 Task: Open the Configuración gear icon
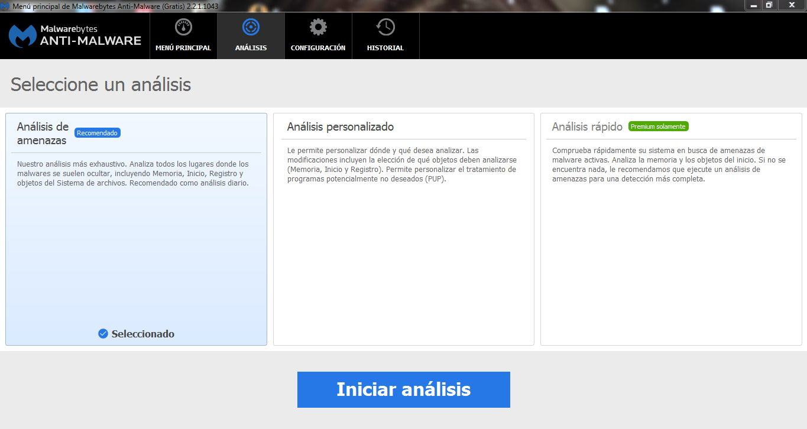[318, 27]
